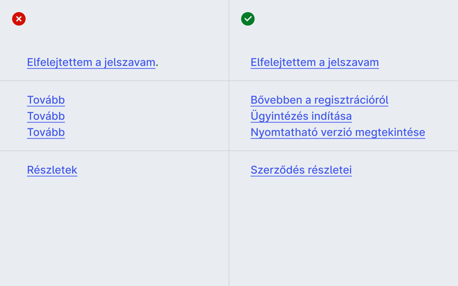
Task: Click the word Bővebben in the link
Action: click(276, 100)
